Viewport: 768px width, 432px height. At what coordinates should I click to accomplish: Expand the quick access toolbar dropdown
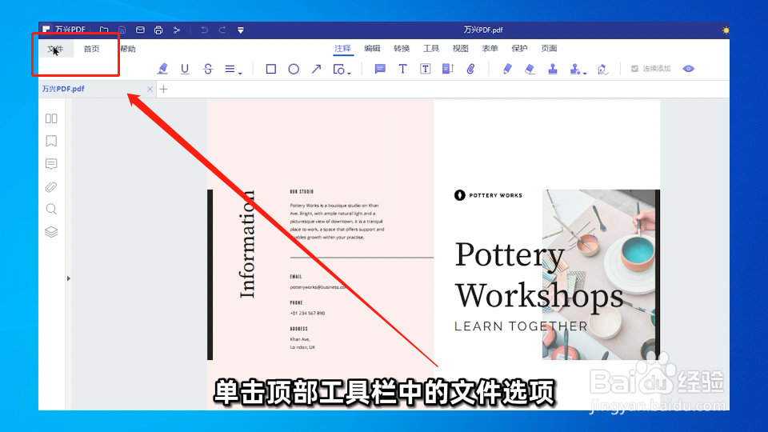pyautogui.click(x=241, y=30)
